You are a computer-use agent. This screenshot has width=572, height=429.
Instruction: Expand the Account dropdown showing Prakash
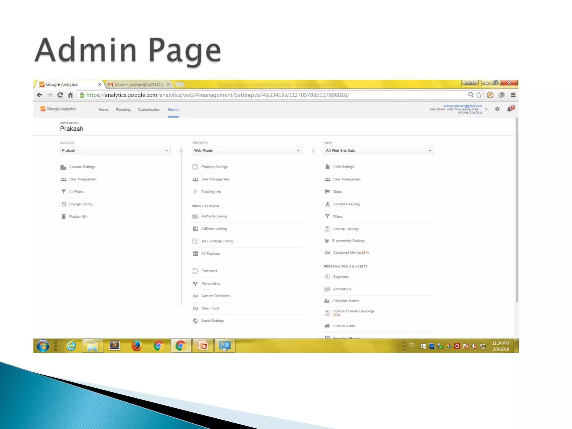pyautogui.click(x=115, y=151)
